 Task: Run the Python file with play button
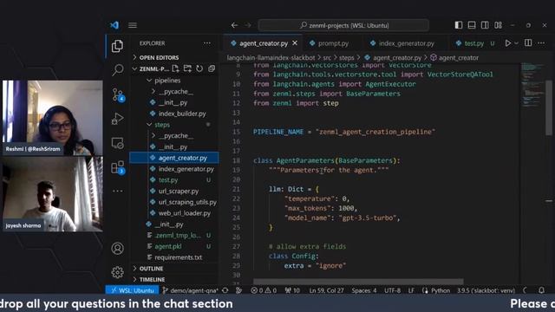[508, 43]
